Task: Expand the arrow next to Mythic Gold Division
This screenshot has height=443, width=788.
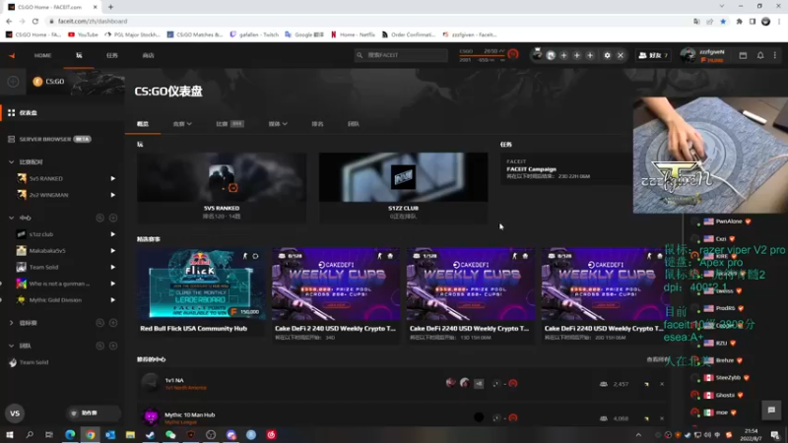Action: [x=112, y=300]
